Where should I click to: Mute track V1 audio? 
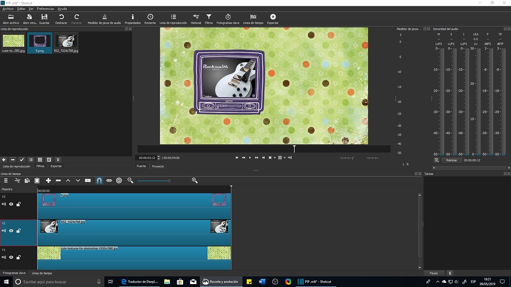3,257
